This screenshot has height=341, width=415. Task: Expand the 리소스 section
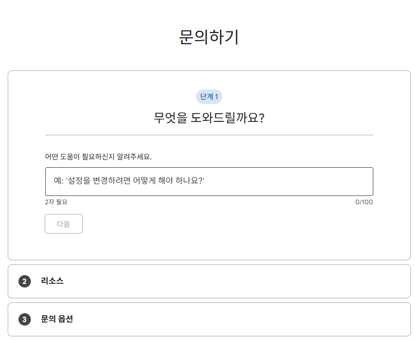(x=206, y=281)
